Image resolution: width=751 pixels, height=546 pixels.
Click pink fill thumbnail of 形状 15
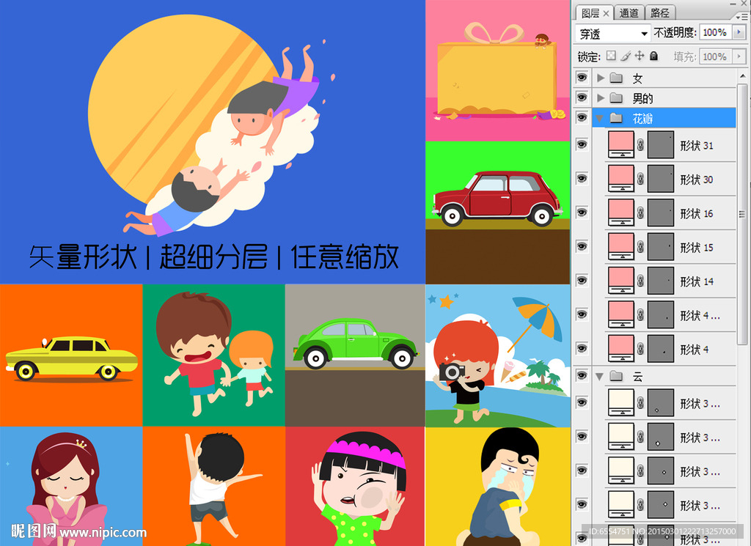click(620, 246)
